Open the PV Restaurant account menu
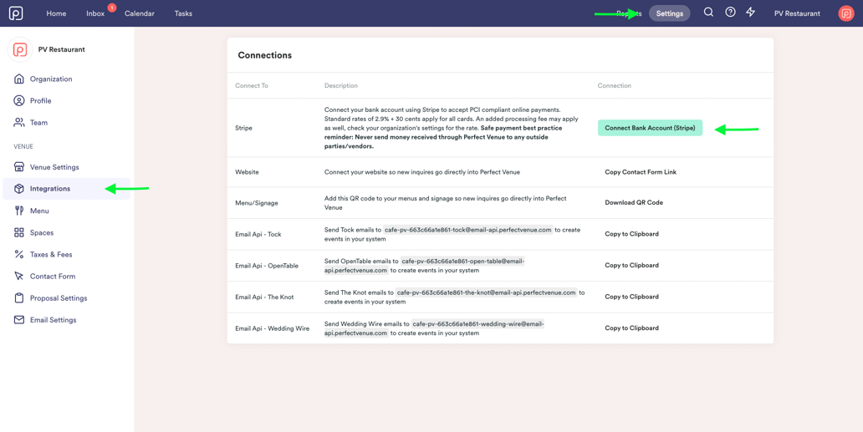The width and height of the screenshot is (863, 432). click(797, 13)
